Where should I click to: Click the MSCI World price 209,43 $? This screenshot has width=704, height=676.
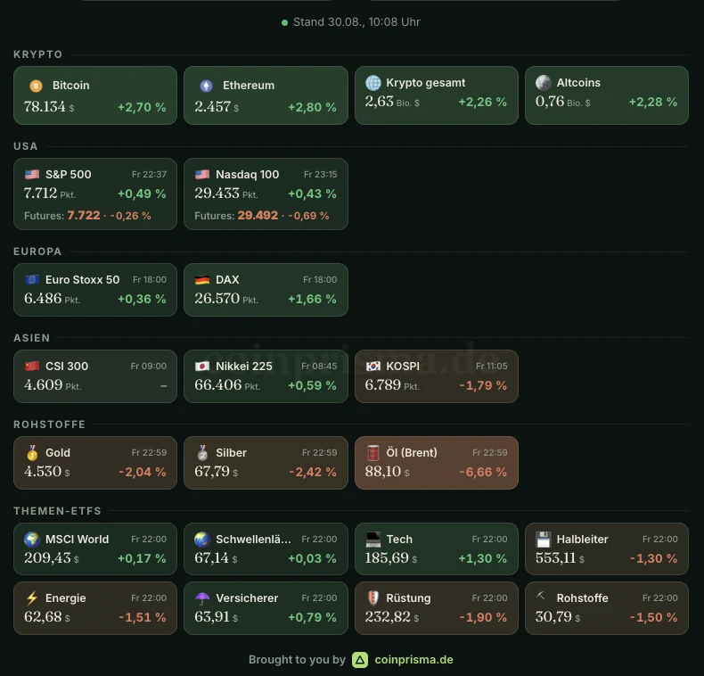[51, 557]
